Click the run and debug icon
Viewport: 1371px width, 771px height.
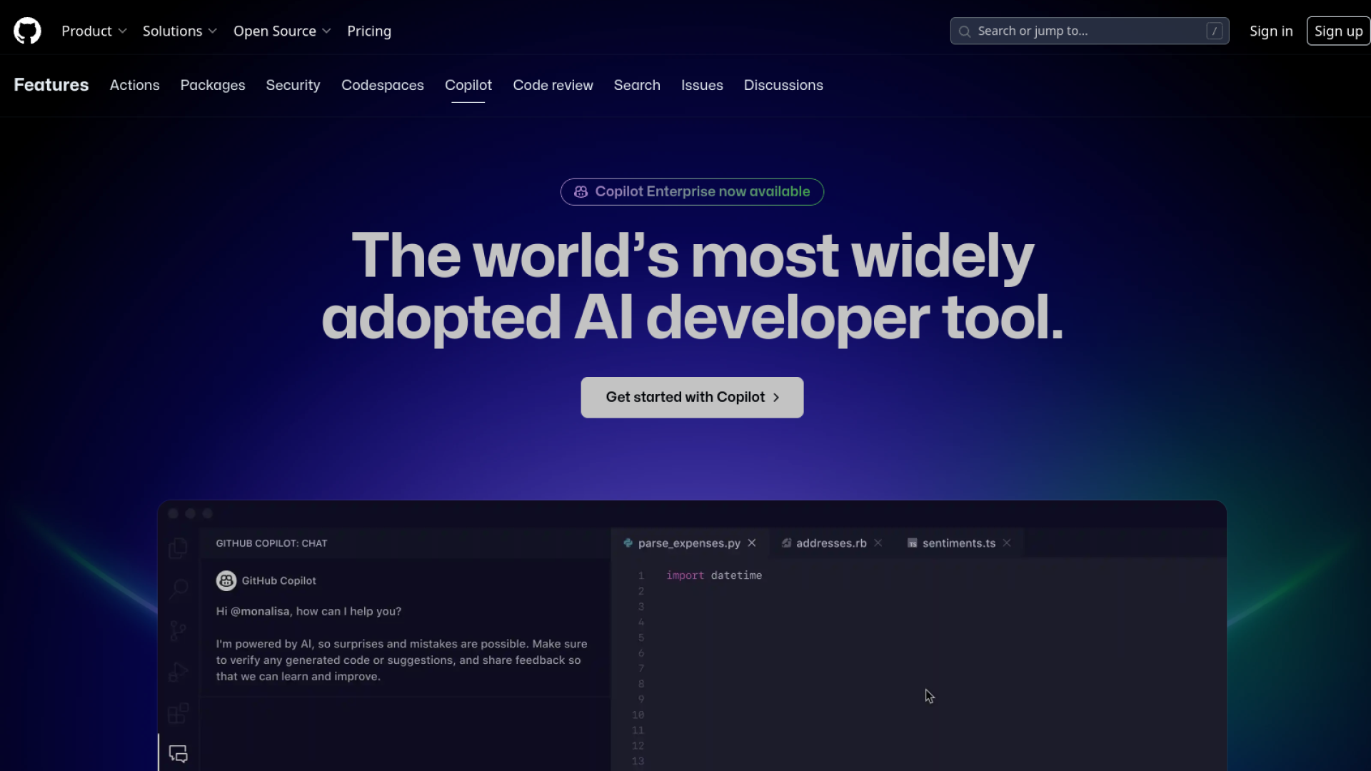pyautogui.click(x=178, y=672)
